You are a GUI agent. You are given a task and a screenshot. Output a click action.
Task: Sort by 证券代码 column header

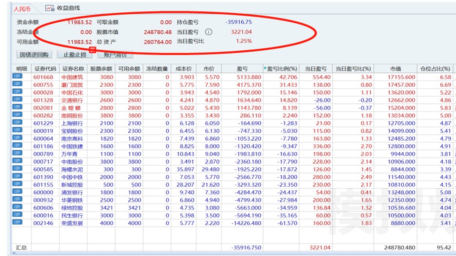pyautogui.click(x=45, y=69)
